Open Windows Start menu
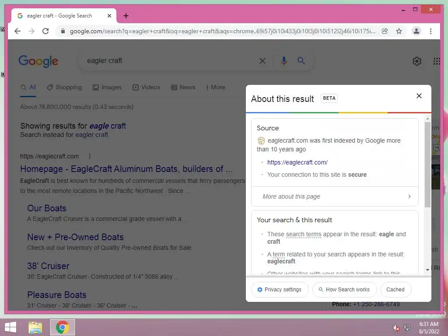This screenshot has width=448, height=336. 10,327
